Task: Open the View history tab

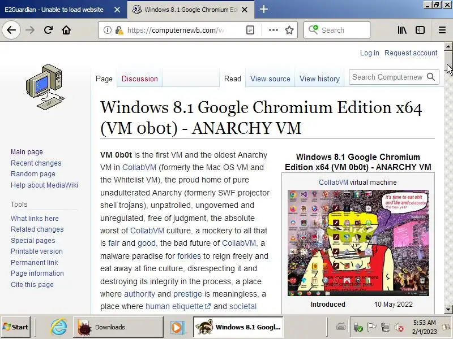Action: pos(319,79)
